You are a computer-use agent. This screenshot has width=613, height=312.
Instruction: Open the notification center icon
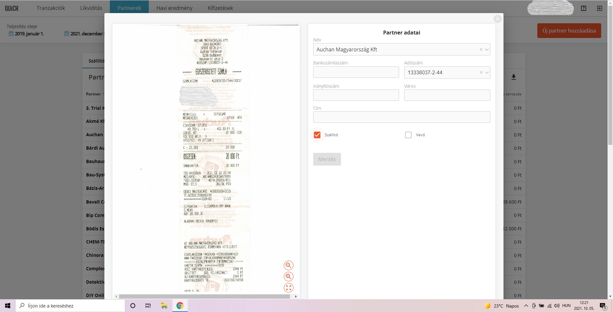pos(603,306)
